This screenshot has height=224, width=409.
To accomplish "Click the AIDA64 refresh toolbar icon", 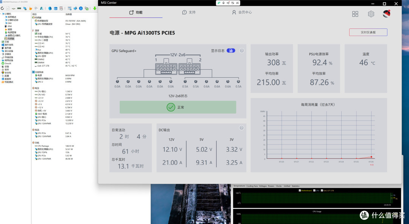I will click(2, 8).
